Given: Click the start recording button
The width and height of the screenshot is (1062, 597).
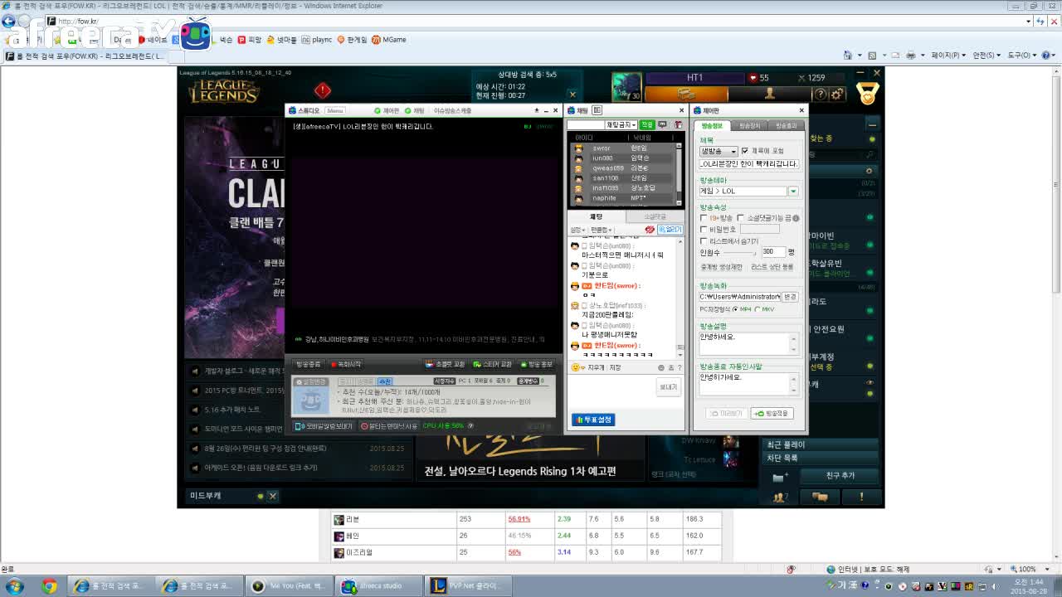Looking at the screenshot, I should (x=346, y=364).
